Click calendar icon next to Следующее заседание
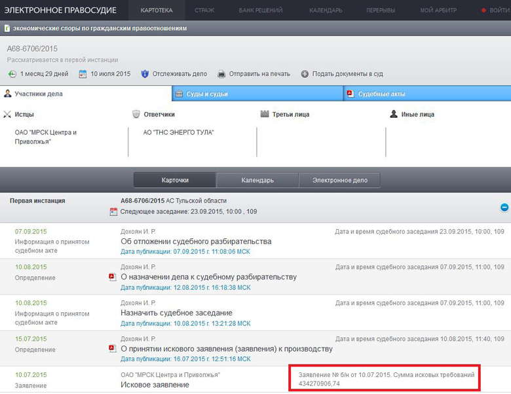This screenshot has width=511, height=394. 113,211
